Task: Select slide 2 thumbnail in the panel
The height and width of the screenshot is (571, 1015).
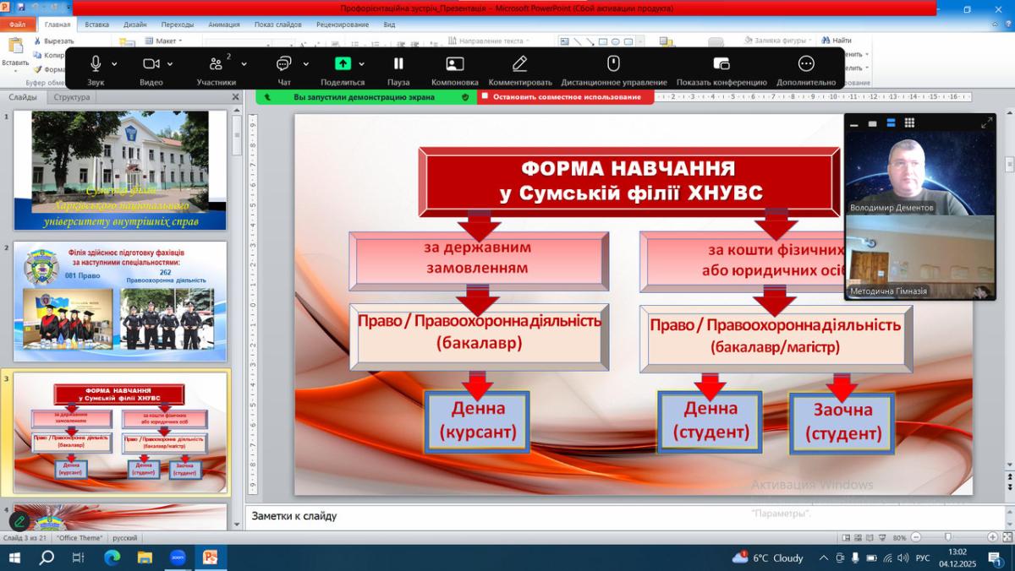Action: pyautogui.click(x=120, y=302)
